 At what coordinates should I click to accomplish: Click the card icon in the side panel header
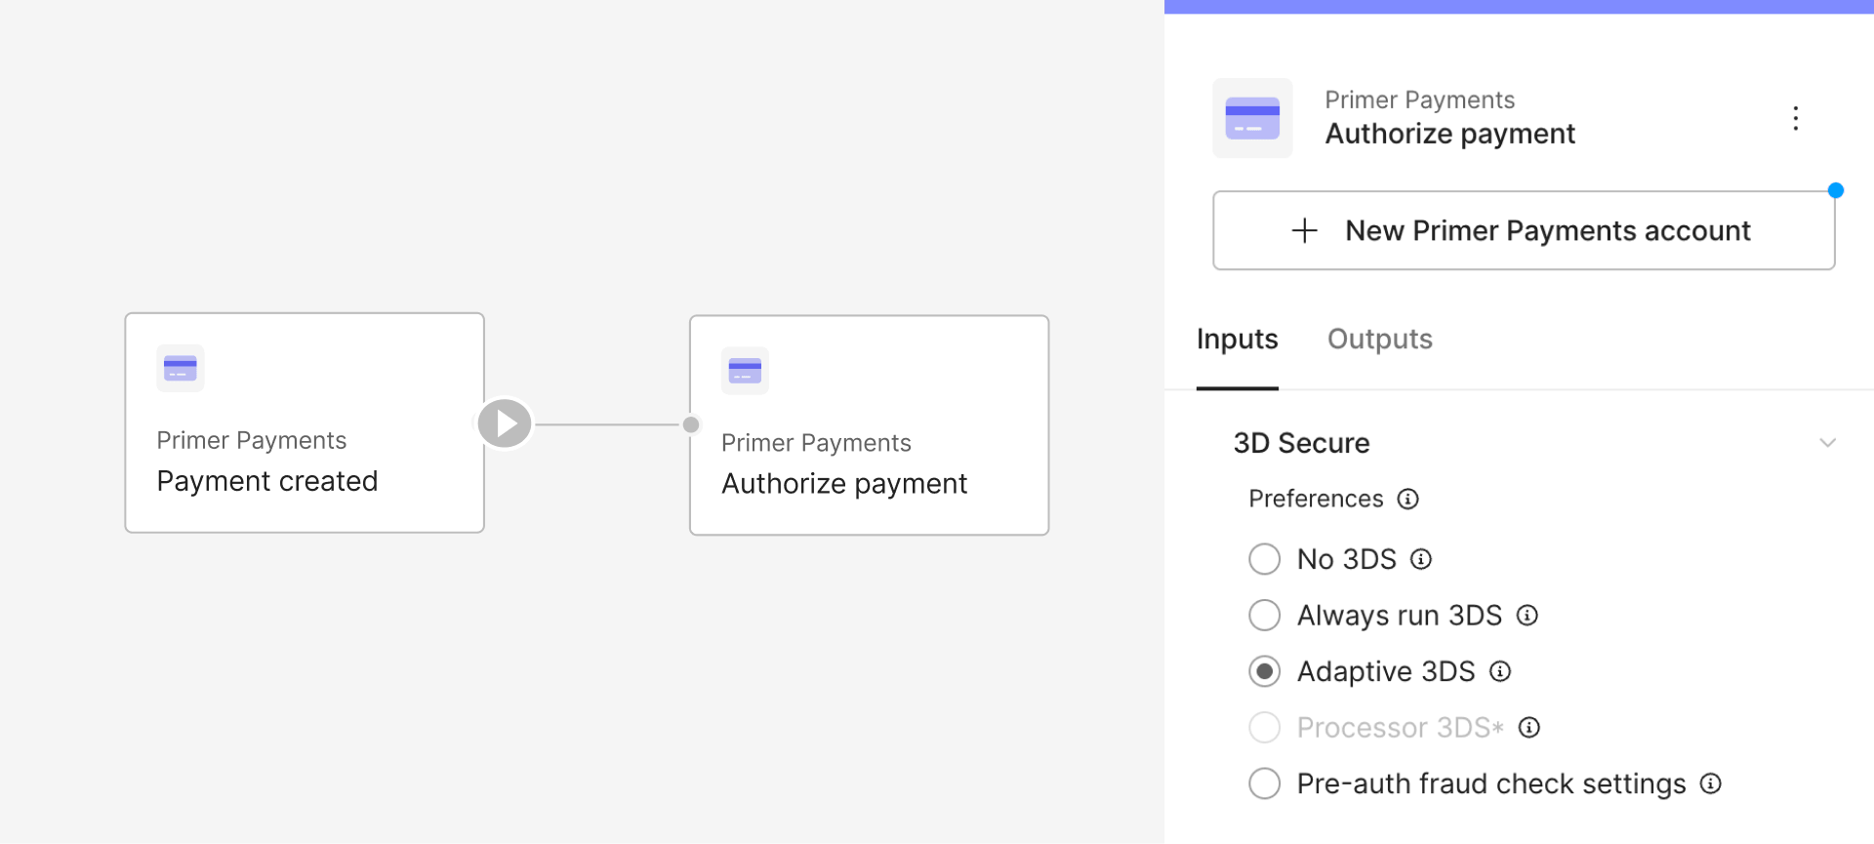[x=1252, y=118]
